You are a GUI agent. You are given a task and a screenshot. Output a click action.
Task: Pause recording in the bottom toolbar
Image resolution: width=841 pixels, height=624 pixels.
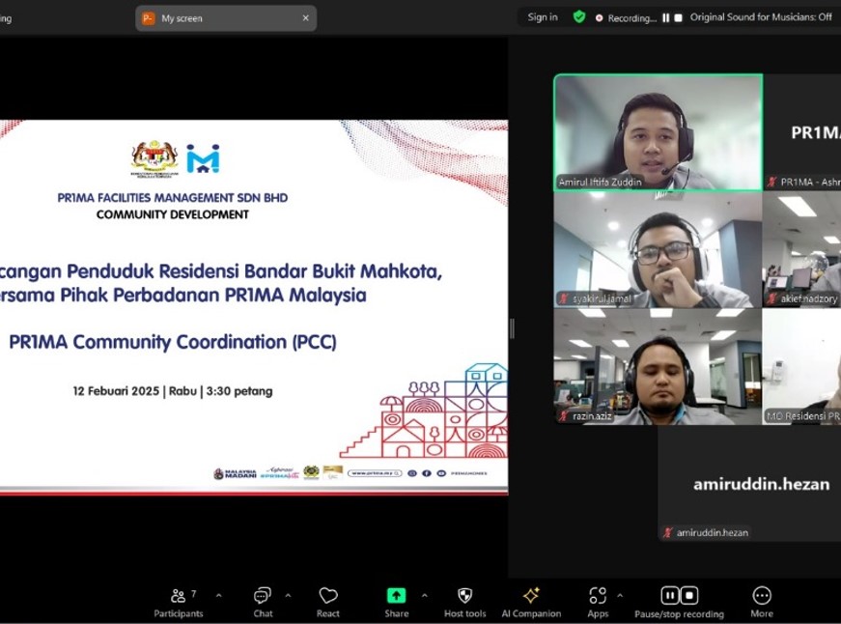click(x=670, y=596)
